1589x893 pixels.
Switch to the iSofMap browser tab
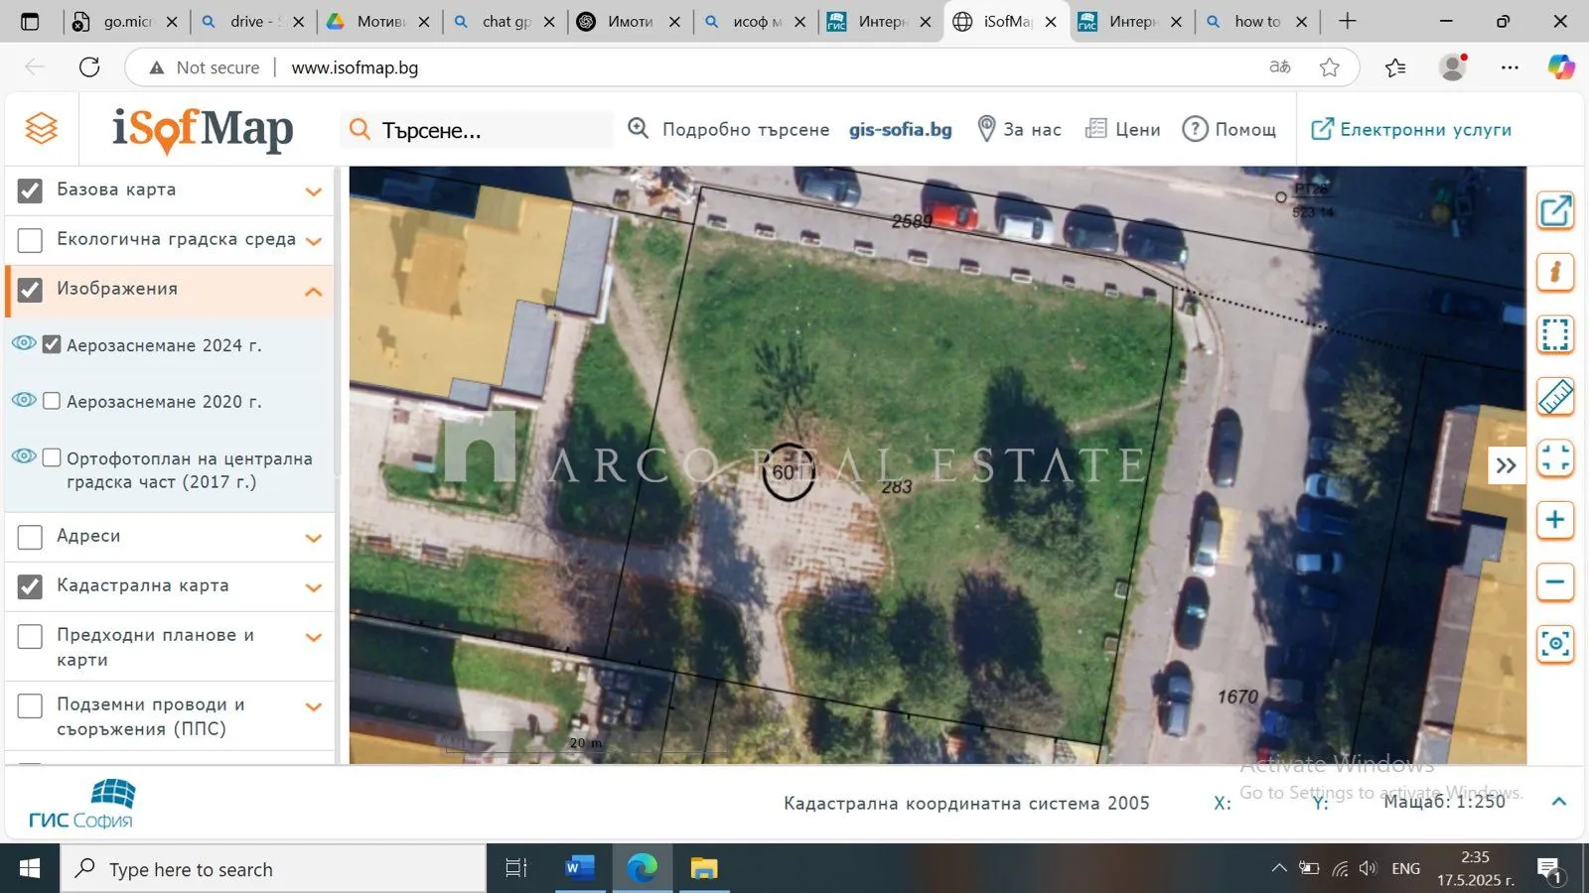tap(998, 20)
